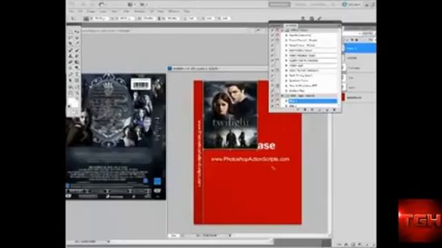Open the Arrange Documents dropdown

click(132, 5)
